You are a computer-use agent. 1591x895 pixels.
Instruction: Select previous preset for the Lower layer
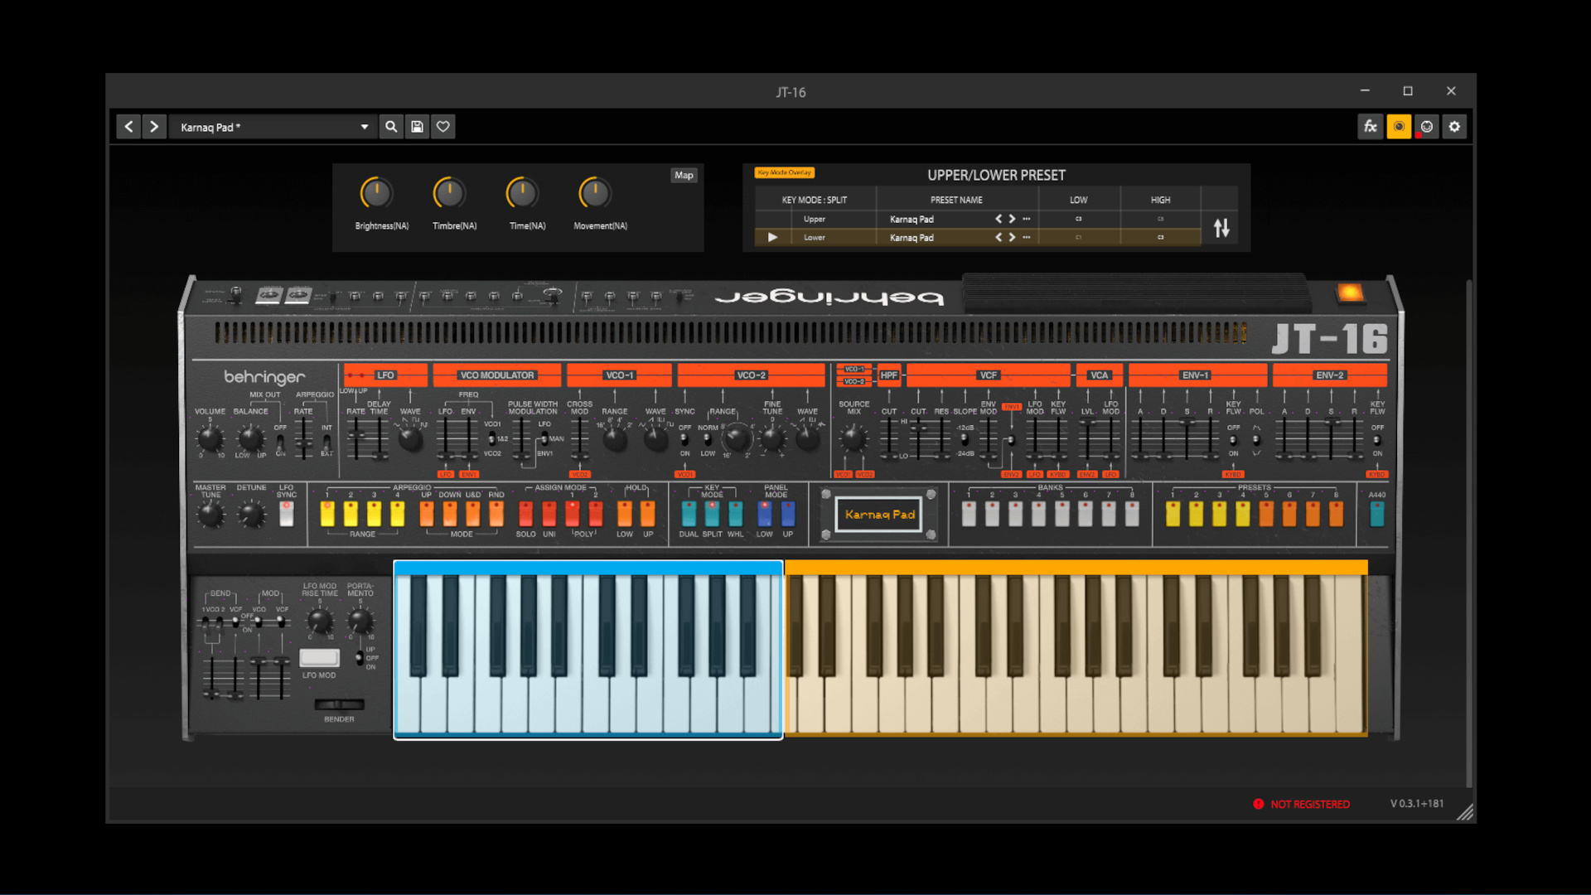[999, 237]
